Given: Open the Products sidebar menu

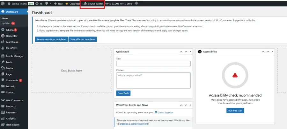Looking at the screenshot, I should pyautogui.click(x=14, y=106).
